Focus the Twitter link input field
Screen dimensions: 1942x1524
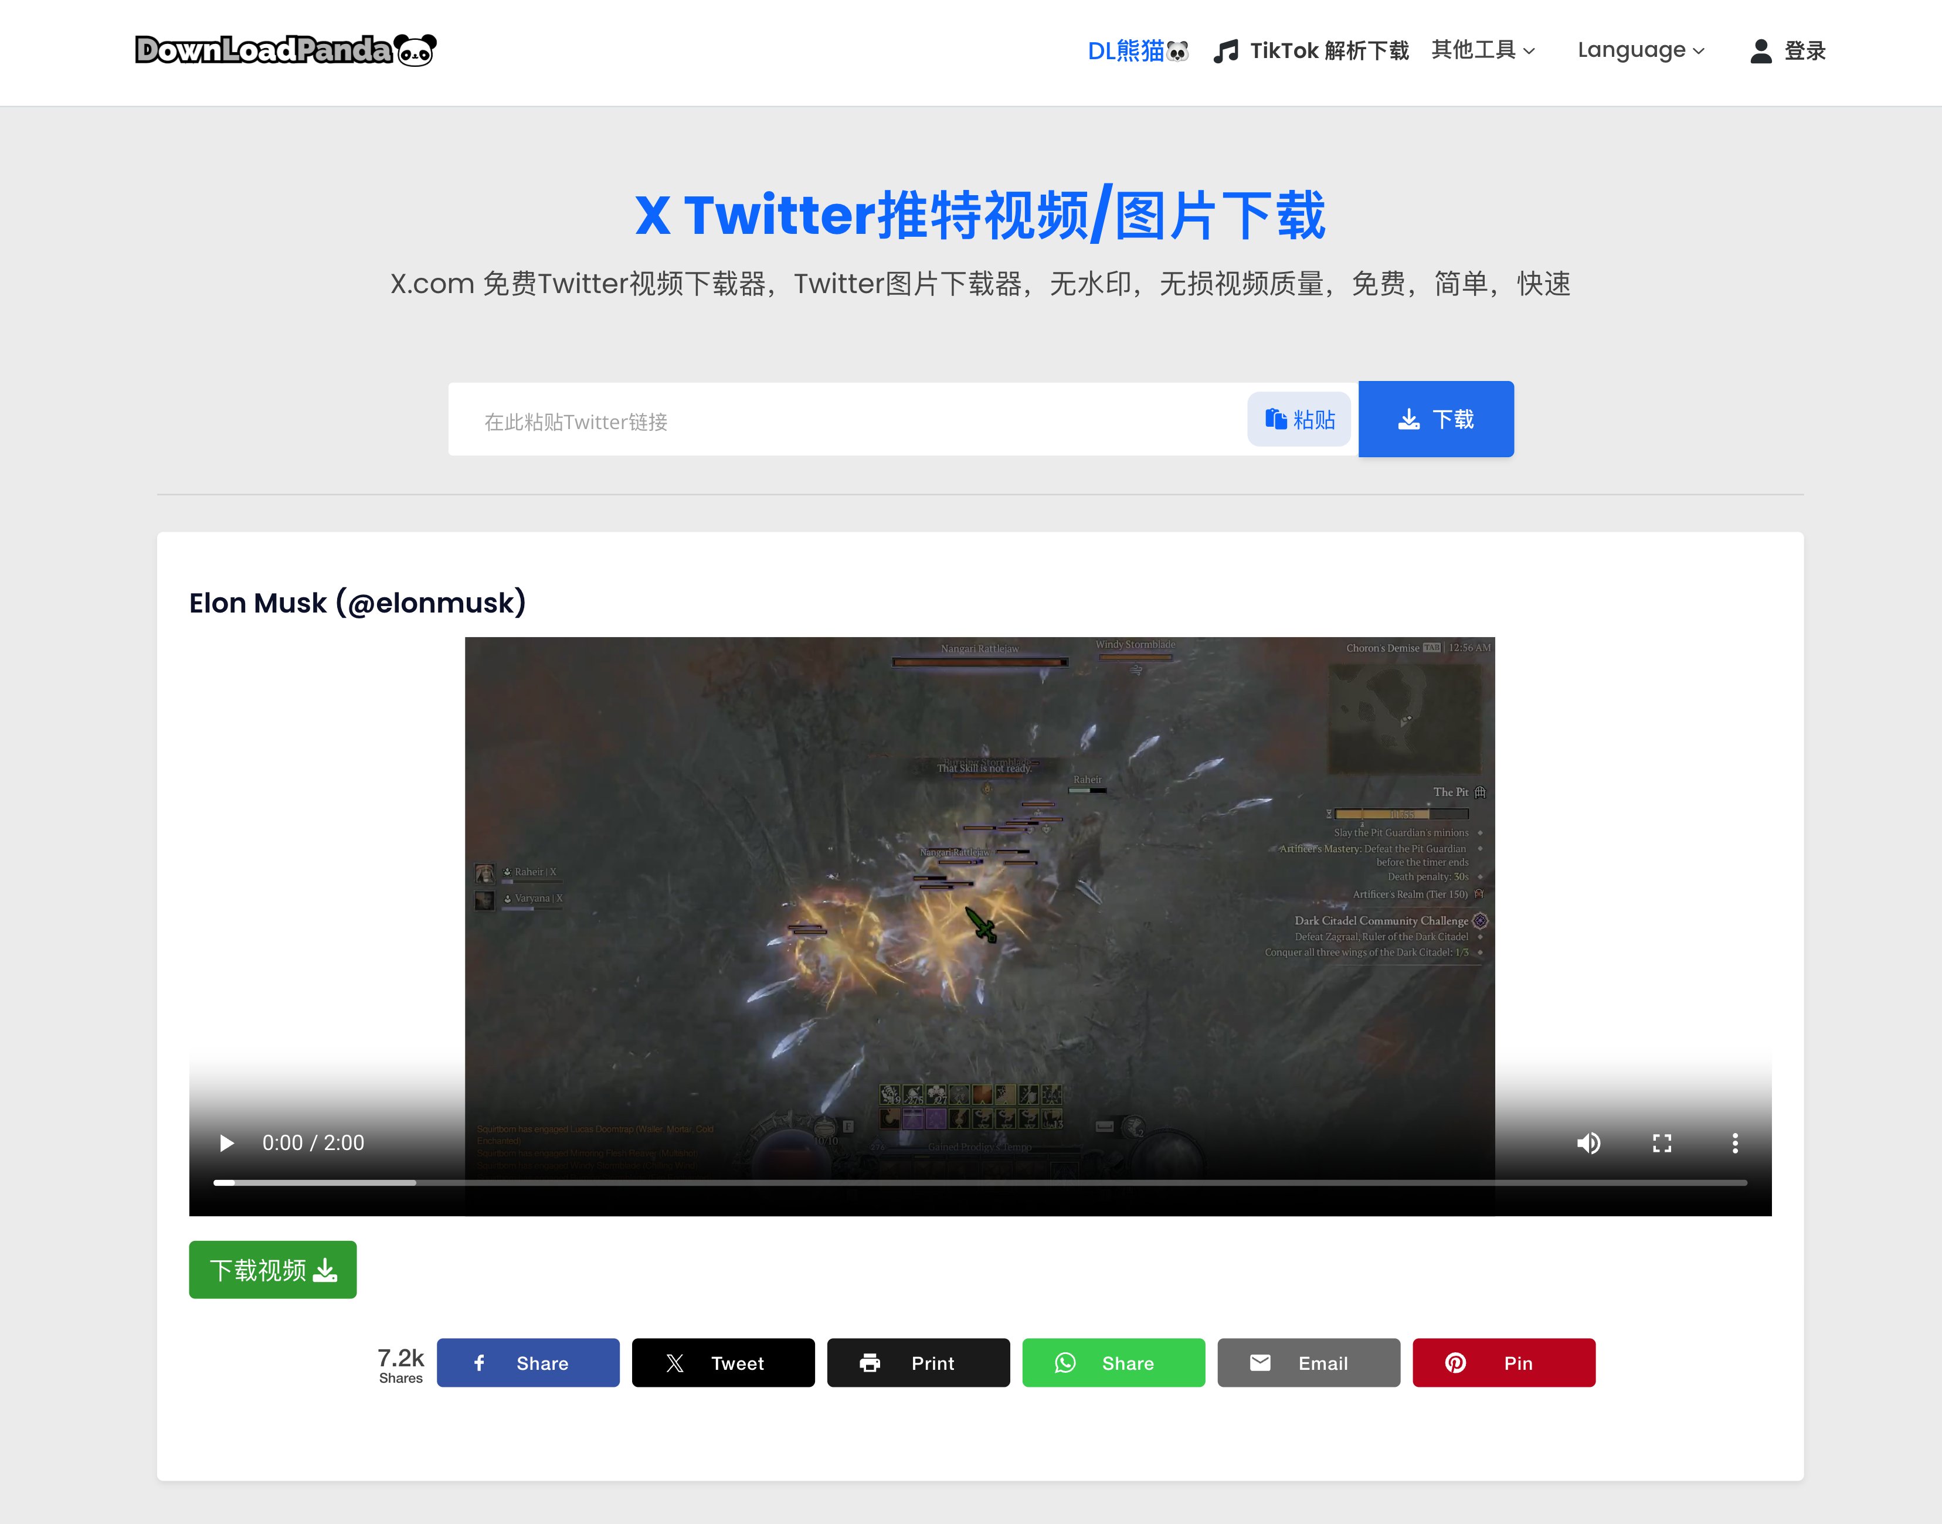click(848, 420)
